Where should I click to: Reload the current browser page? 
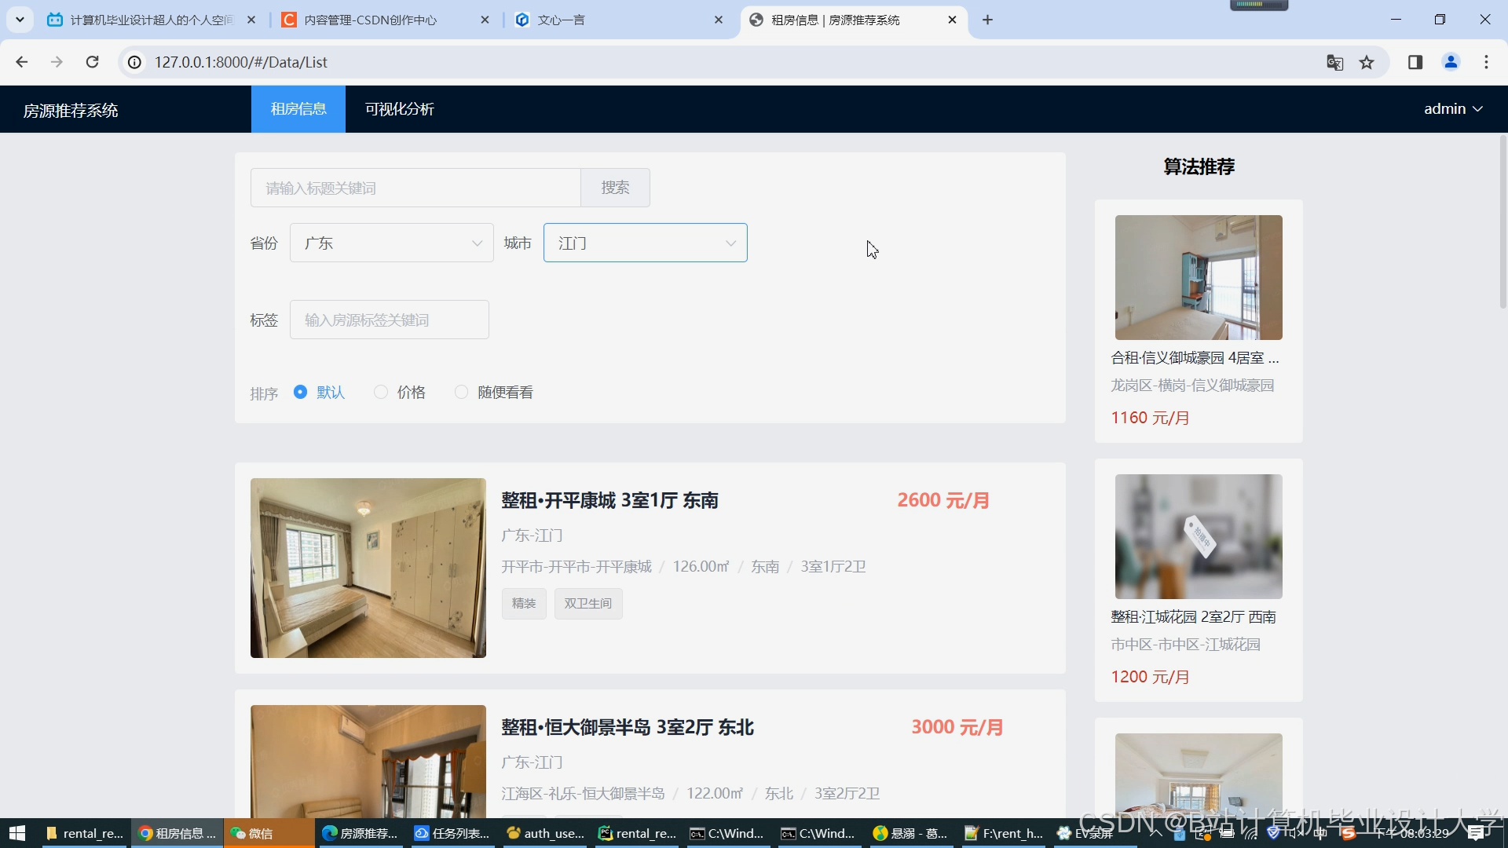click(92, 62)
